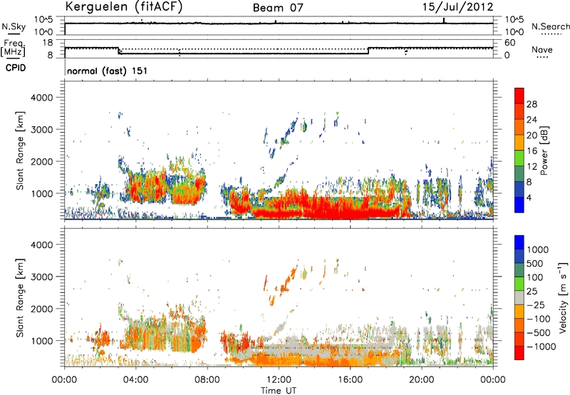
Task: Click the '3000' tick on Velocity panel
Action: click(41, 277)
